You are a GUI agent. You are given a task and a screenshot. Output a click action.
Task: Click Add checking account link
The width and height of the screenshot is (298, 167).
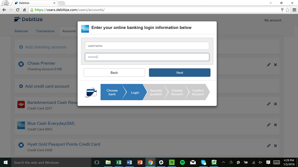[x=46, y=47]
